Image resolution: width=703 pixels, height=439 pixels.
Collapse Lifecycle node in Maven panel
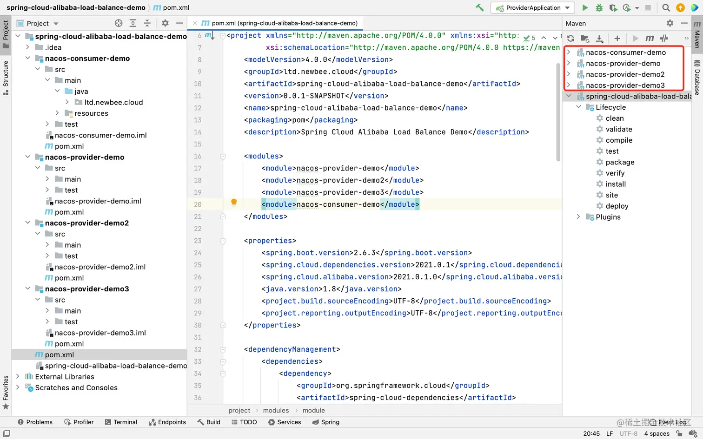(x=578, y=107)
